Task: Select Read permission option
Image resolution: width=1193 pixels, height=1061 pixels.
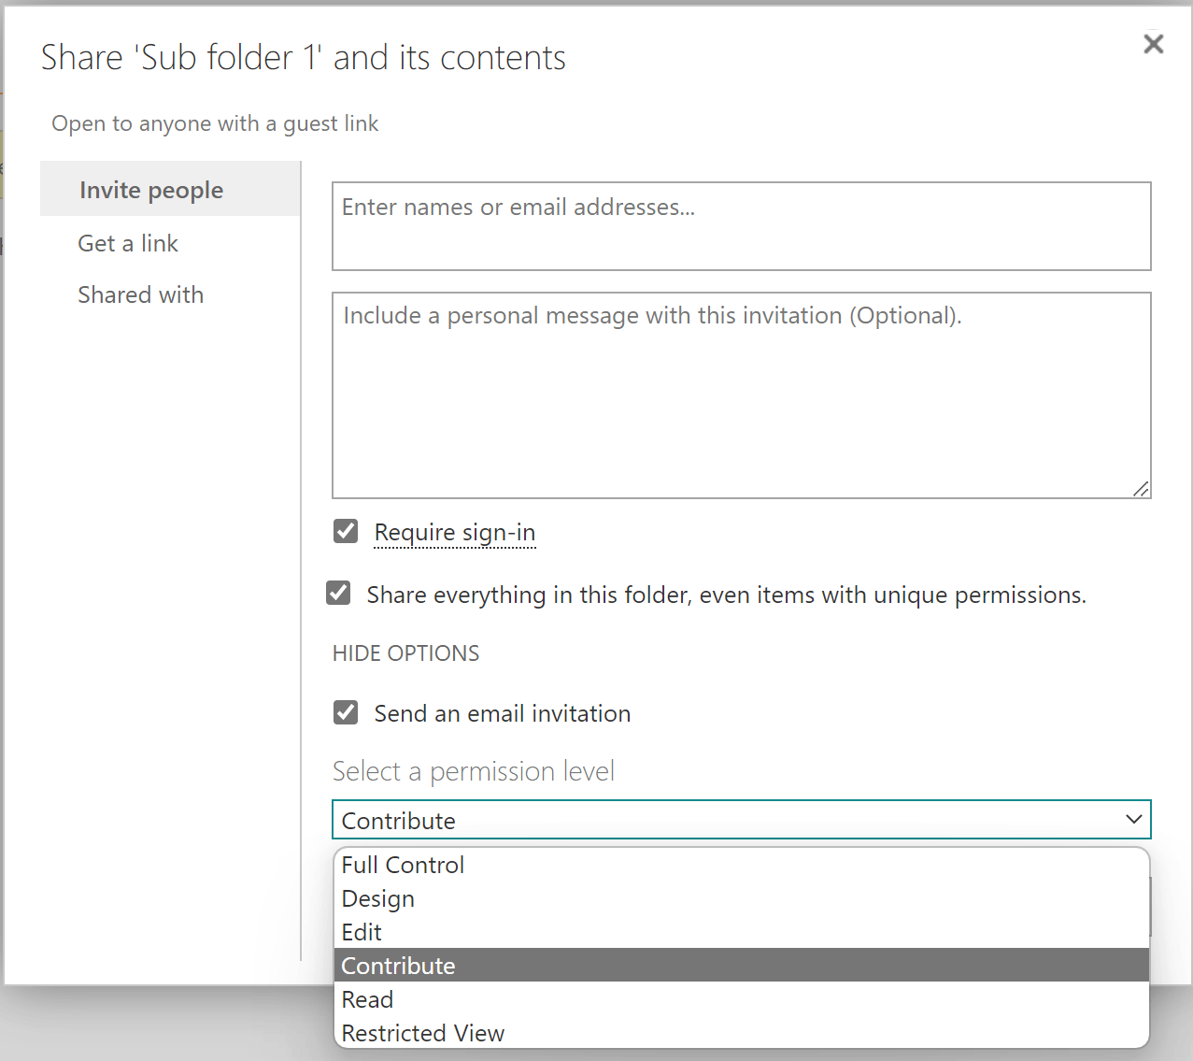Action: tap(742, 999)
